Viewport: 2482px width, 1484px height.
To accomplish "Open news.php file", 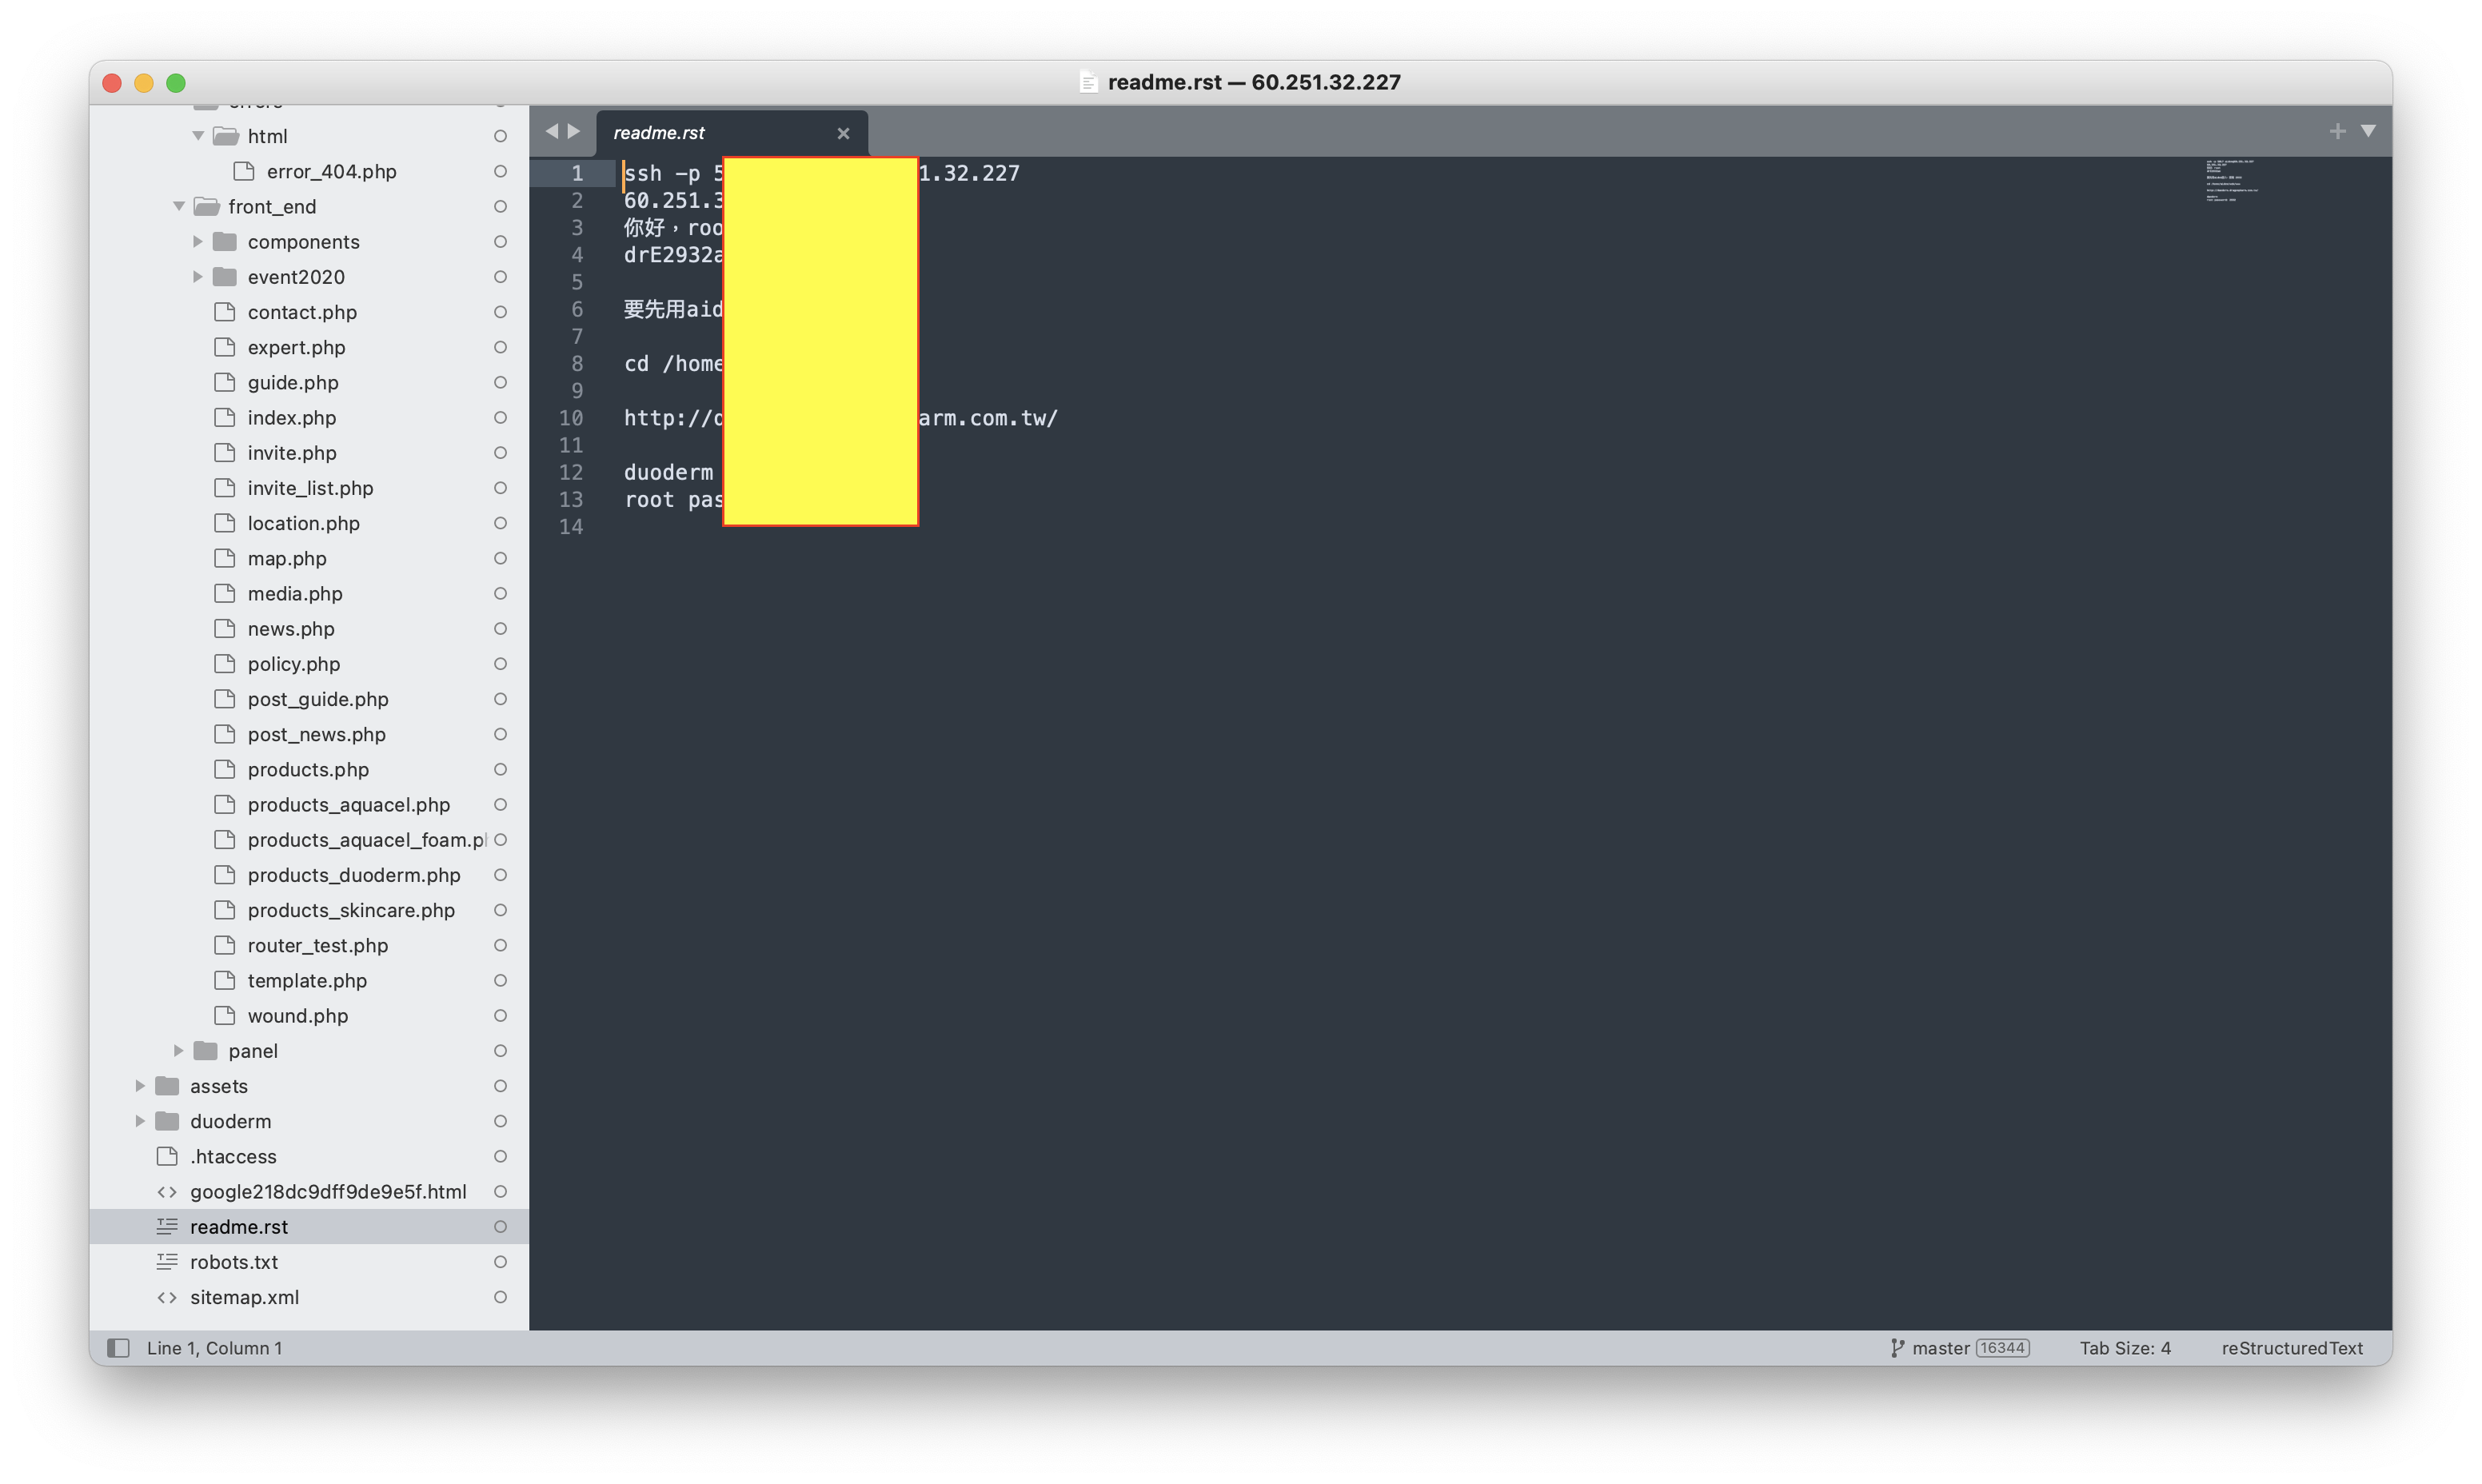I will click(x=291, y=628).
